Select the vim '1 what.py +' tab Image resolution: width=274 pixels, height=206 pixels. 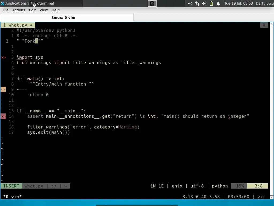(18, 25)
